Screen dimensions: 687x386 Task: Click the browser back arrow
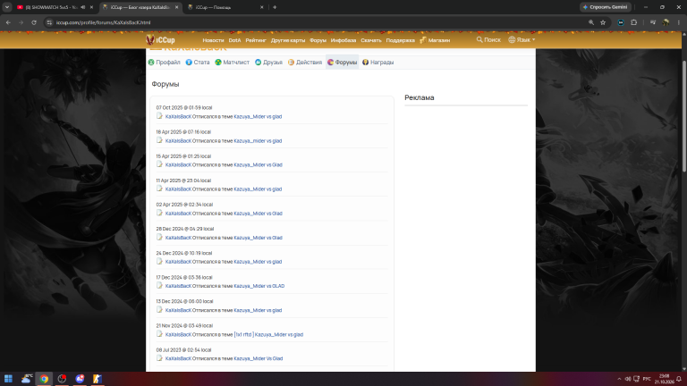[8, 22]
